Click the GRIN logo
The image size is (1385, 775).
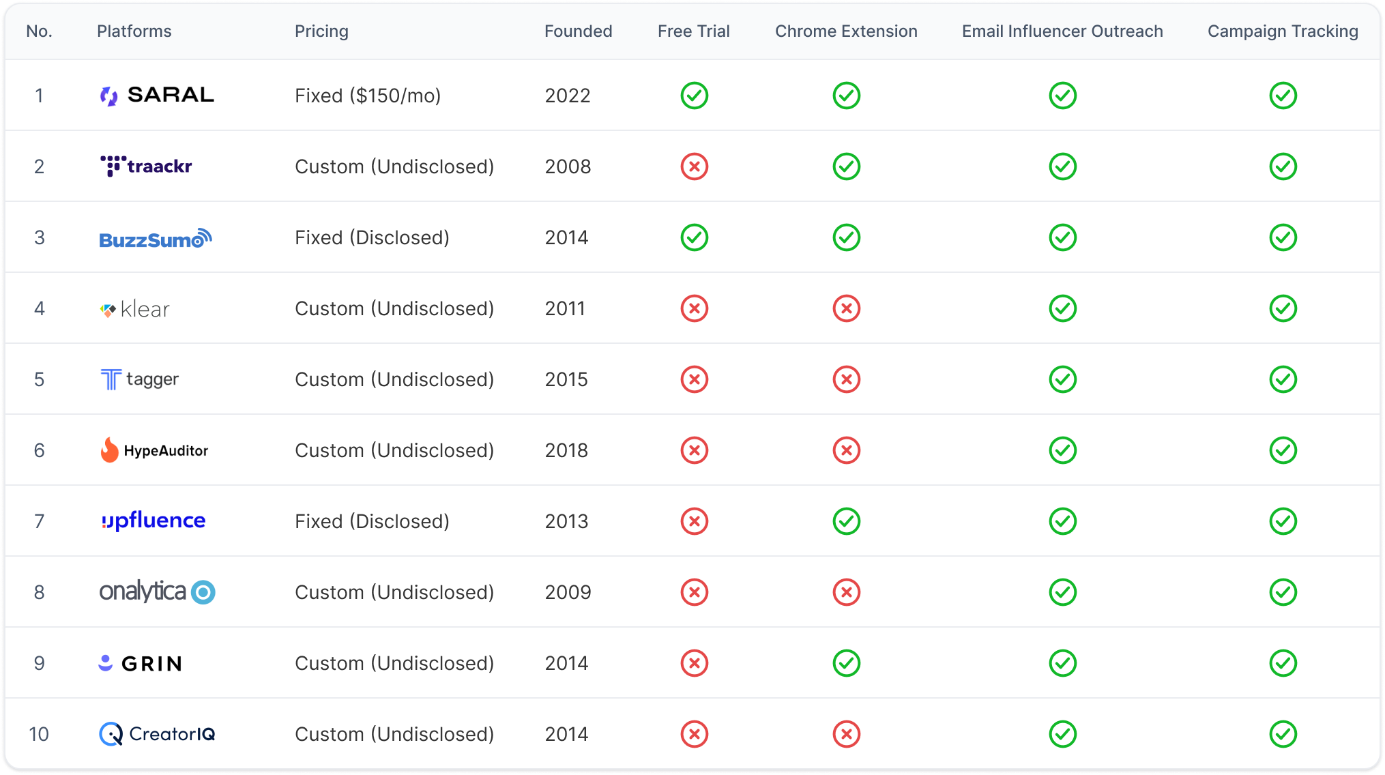click(141, 663)
